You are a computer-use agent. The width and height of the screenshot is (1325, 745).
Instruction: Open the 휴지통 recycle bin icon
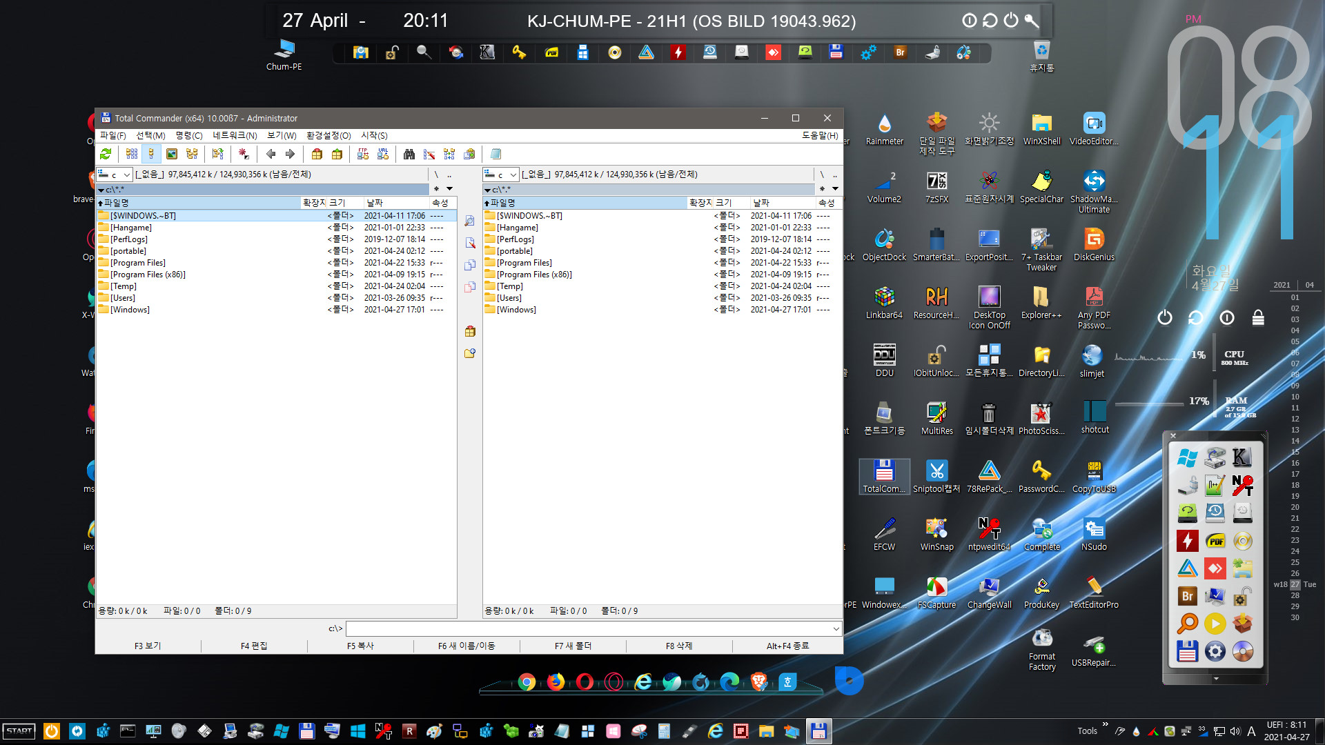[x=1041, y=57]
